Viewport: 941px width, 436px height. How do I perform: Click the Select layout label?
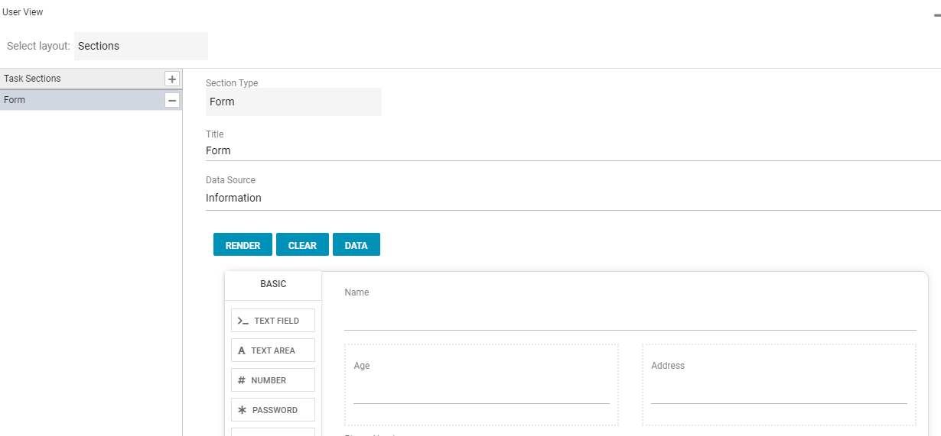pos(38,46)
